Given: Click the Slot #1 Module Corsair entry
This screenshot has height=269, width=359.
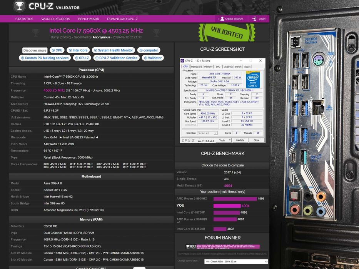Looking at the screenshot, I should point(94,253).
